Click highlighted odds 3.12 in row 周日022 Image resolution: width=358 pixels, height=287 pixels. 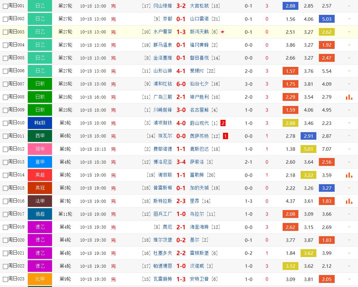[291, 266]
